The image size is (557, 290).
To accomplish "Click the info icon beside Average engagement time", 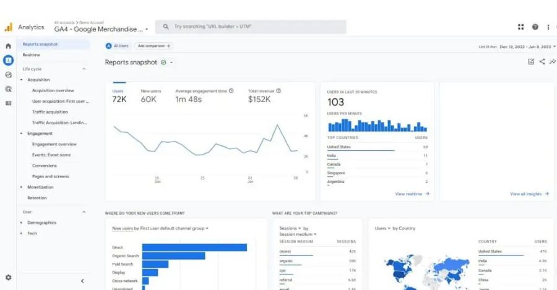I will tap(231, 91).
